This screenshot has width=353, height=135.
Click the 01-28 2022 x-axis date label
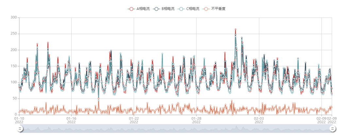pyautogui.click(x=196, y=120)
